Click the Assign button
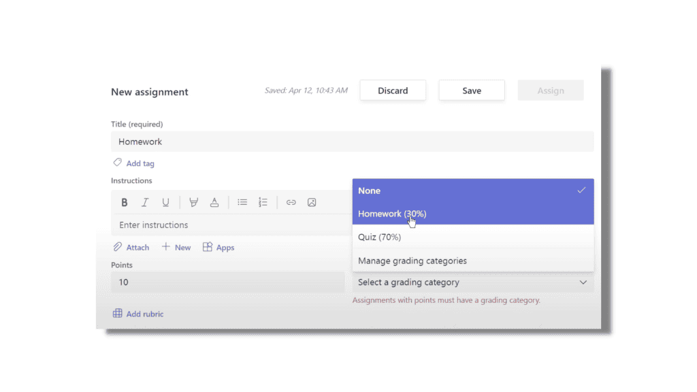This screenshot has width=697, height=392. pos(550,91)
